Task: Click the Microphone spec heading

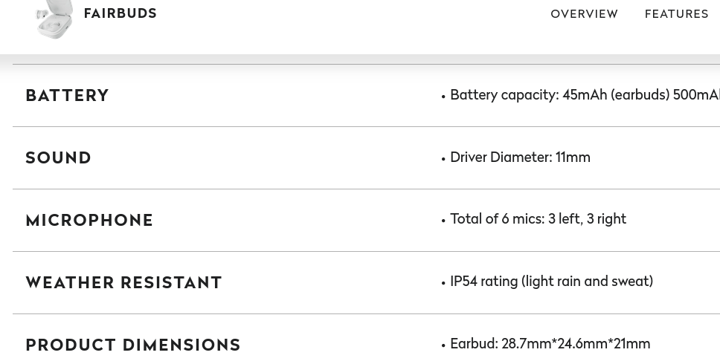Action: tap(89, 221)
